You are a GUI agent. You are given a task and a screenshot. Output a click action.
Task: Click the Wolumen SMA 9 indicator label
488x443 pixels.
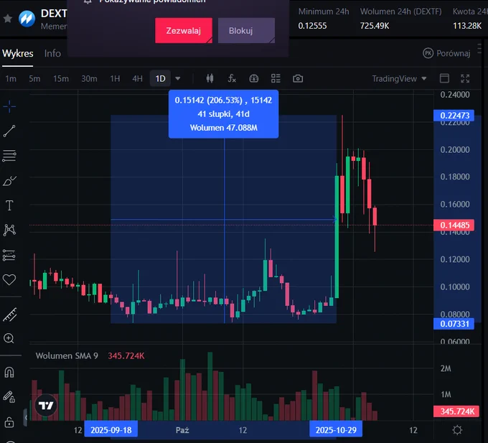pyautogui.click(x=67, y=356)
